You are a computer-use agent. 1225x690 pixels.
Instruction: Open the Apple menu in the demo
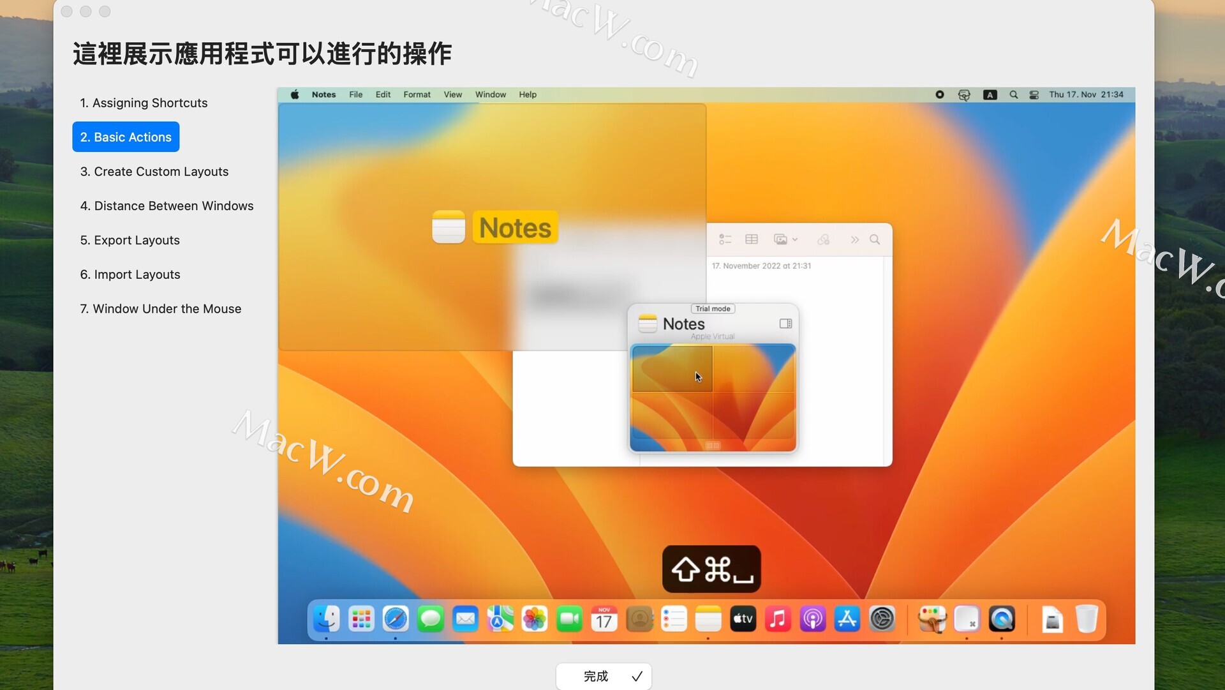click(x=295, y=94)
